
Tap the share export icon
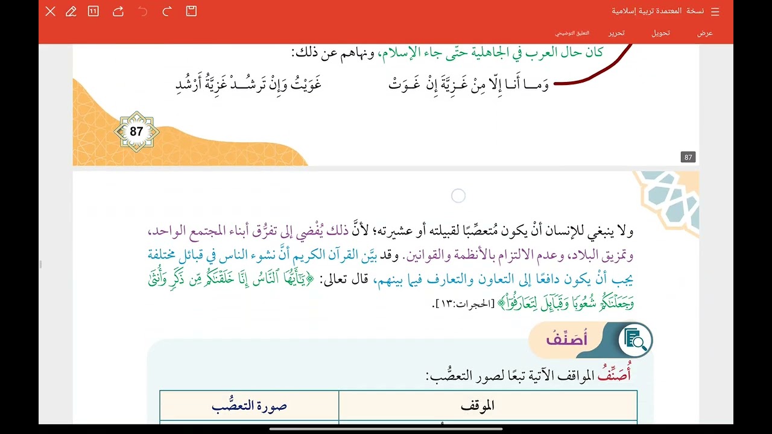point(118,11)
